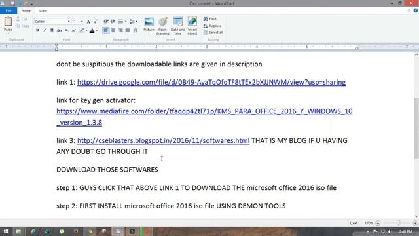This screenshot has width=419, height=236.
Task: Click the Grow font icon
Action: pos(89,22)
